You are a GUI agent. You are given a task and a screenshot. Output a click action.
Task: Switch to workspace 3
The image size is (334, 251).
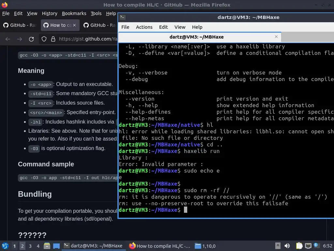(30, 246)
